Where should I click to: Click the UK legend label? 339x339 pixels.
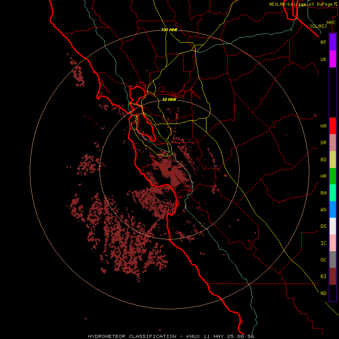tap(323, 59)
